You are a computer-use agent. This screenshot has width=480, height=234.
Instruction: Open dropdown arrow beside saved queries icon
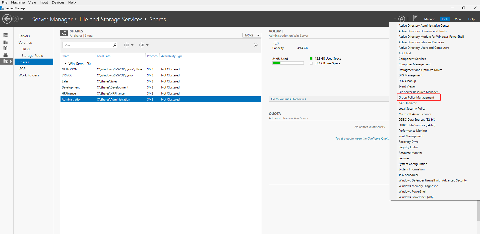point(147,45)
